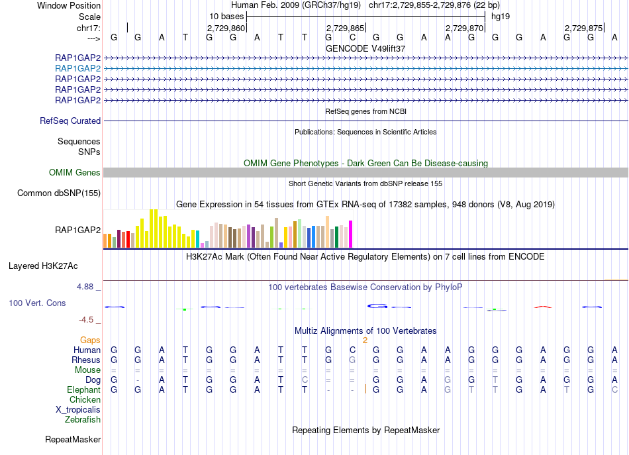The width and height of the screenshot is (629, 455).
Task: Select the Rhesus alignment row label
Action: pyautogui.click(x=86, y=360)
